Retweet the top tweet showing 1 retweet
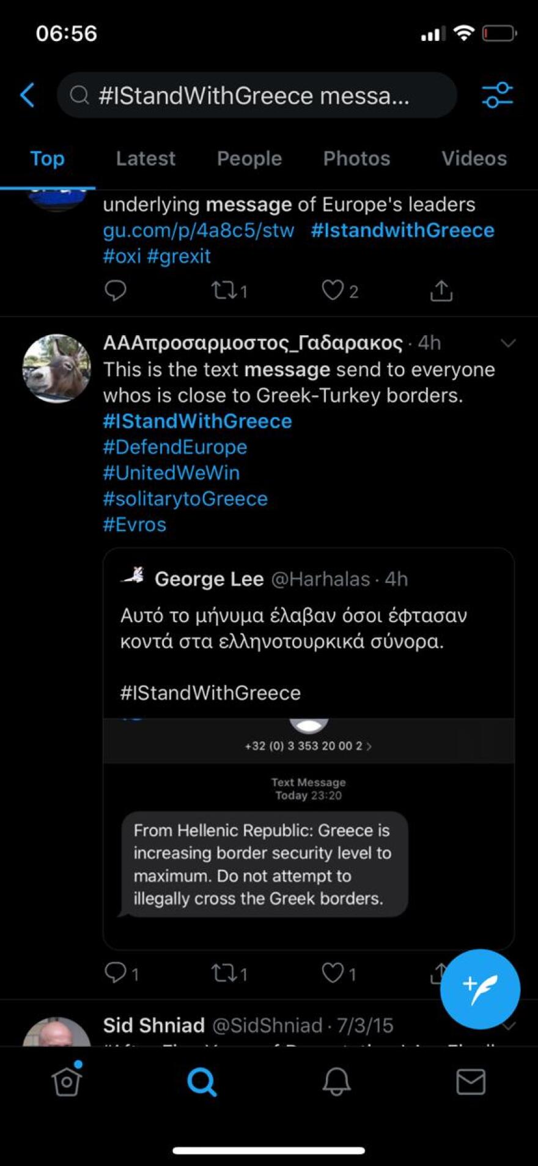Image resolution: width=538 pixels, height=1166 pixels. coord(224,291)
